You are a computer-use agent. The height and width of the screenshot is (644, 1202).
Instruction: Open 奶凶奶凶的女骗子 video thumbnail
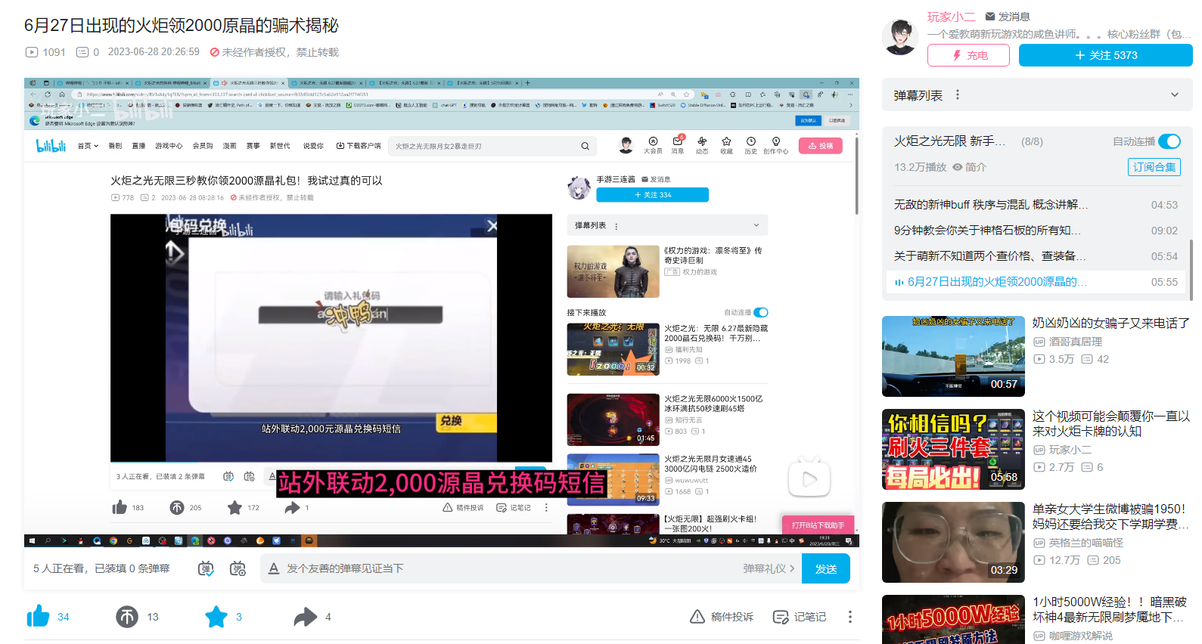[953, 356]
